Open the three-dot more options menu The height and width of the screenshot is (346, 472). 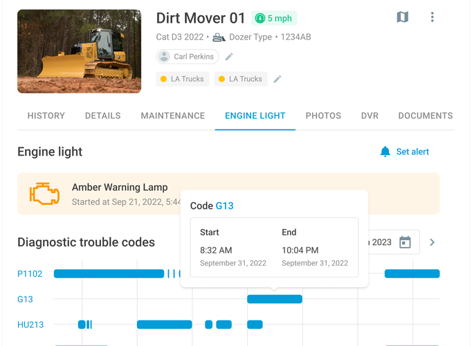[x=433, y=17]
